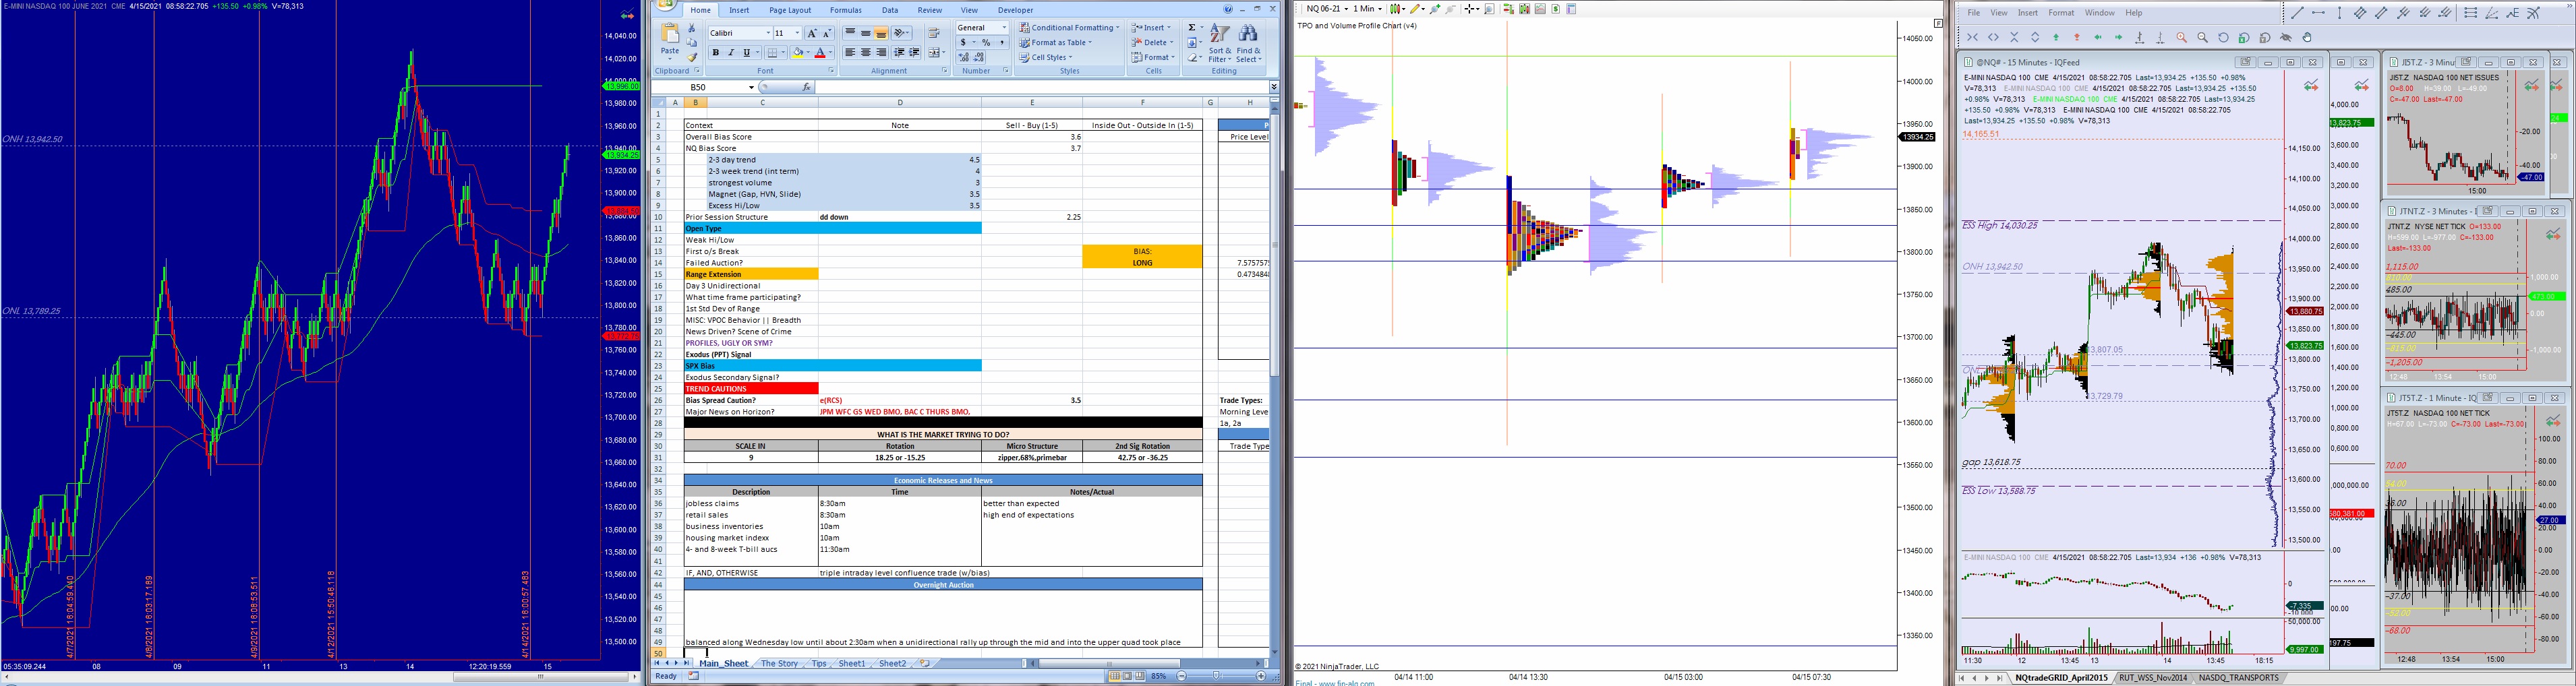Select the Format Painter brush
2576x686 pixels.
(x=692, y=57)
